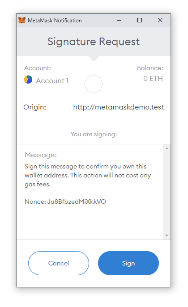The height and width of the screenshot is (307, 188).
Task: Click the origin URL metamaskdemo.test
Action: tap(119, 107)
